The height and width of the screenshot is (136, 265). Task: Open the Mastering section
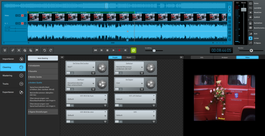(x=12, y=76)
